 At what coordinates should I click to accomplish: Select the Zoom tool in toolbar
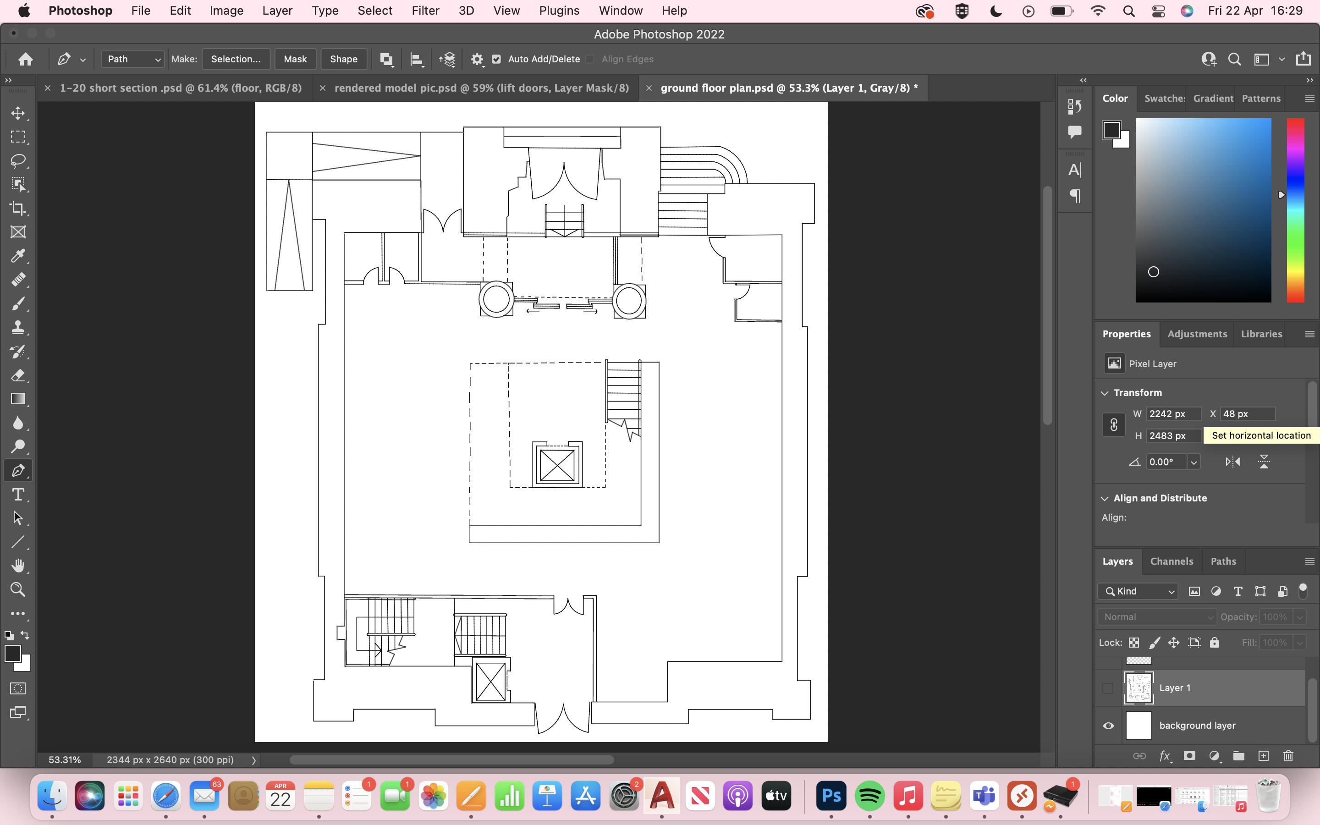point(18,589)
